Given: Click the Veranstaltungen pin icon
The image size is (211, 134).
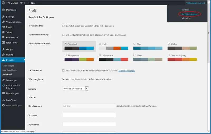Looking at the screenshot, I should [x=3, y=22].
